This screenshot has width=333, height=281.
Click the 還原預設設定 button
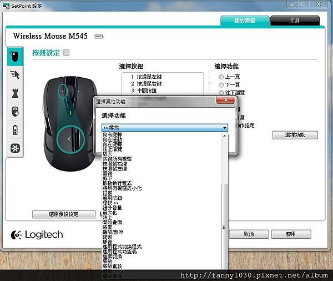pyautogui.click(x=63, y=214)
